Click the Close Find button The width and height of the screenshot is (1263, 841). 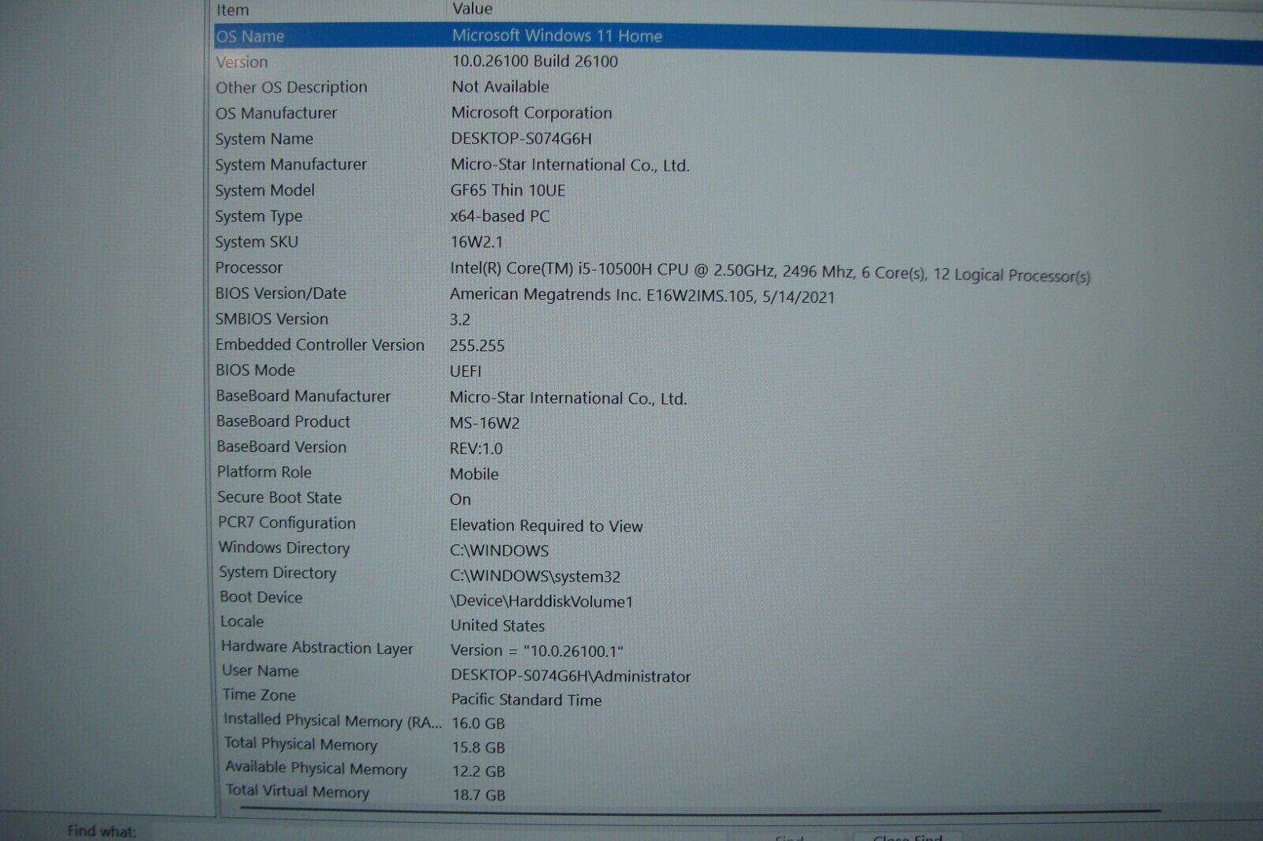pos(908,837)
